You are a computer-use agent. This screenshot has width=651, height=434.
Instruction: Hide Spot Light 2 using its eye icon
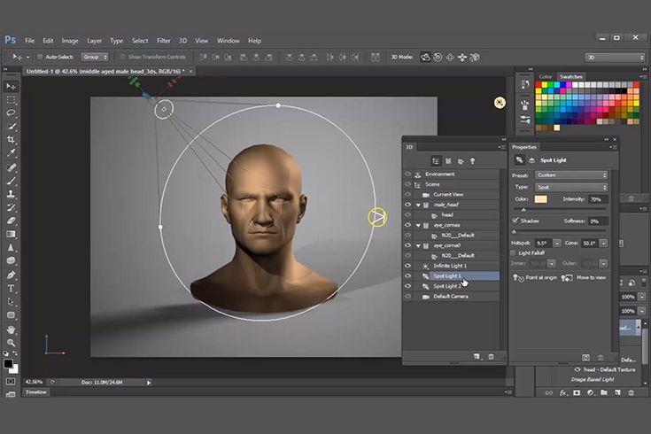click(x=408, y=286)
